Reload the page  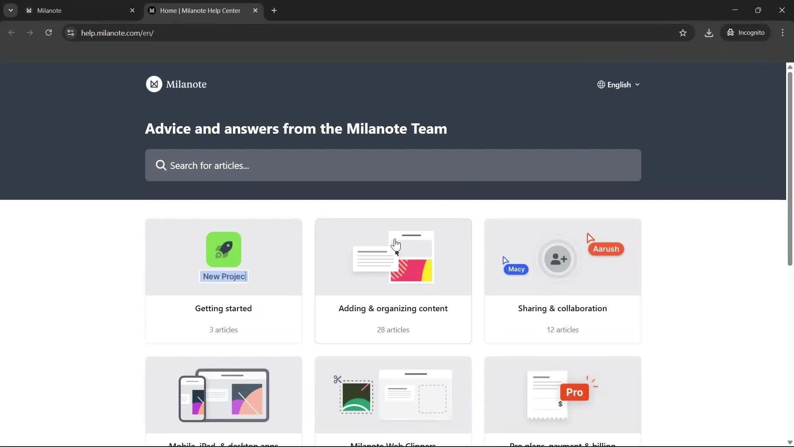(x=48, y=33)
